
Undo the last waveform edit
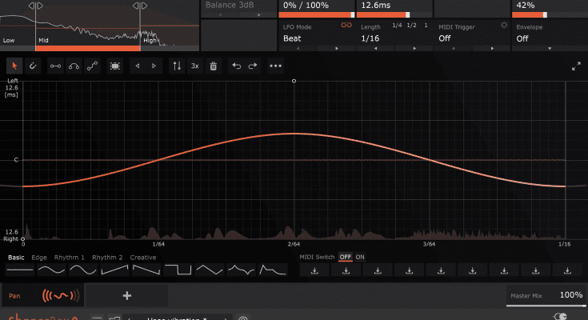click(x=235, y=66)
